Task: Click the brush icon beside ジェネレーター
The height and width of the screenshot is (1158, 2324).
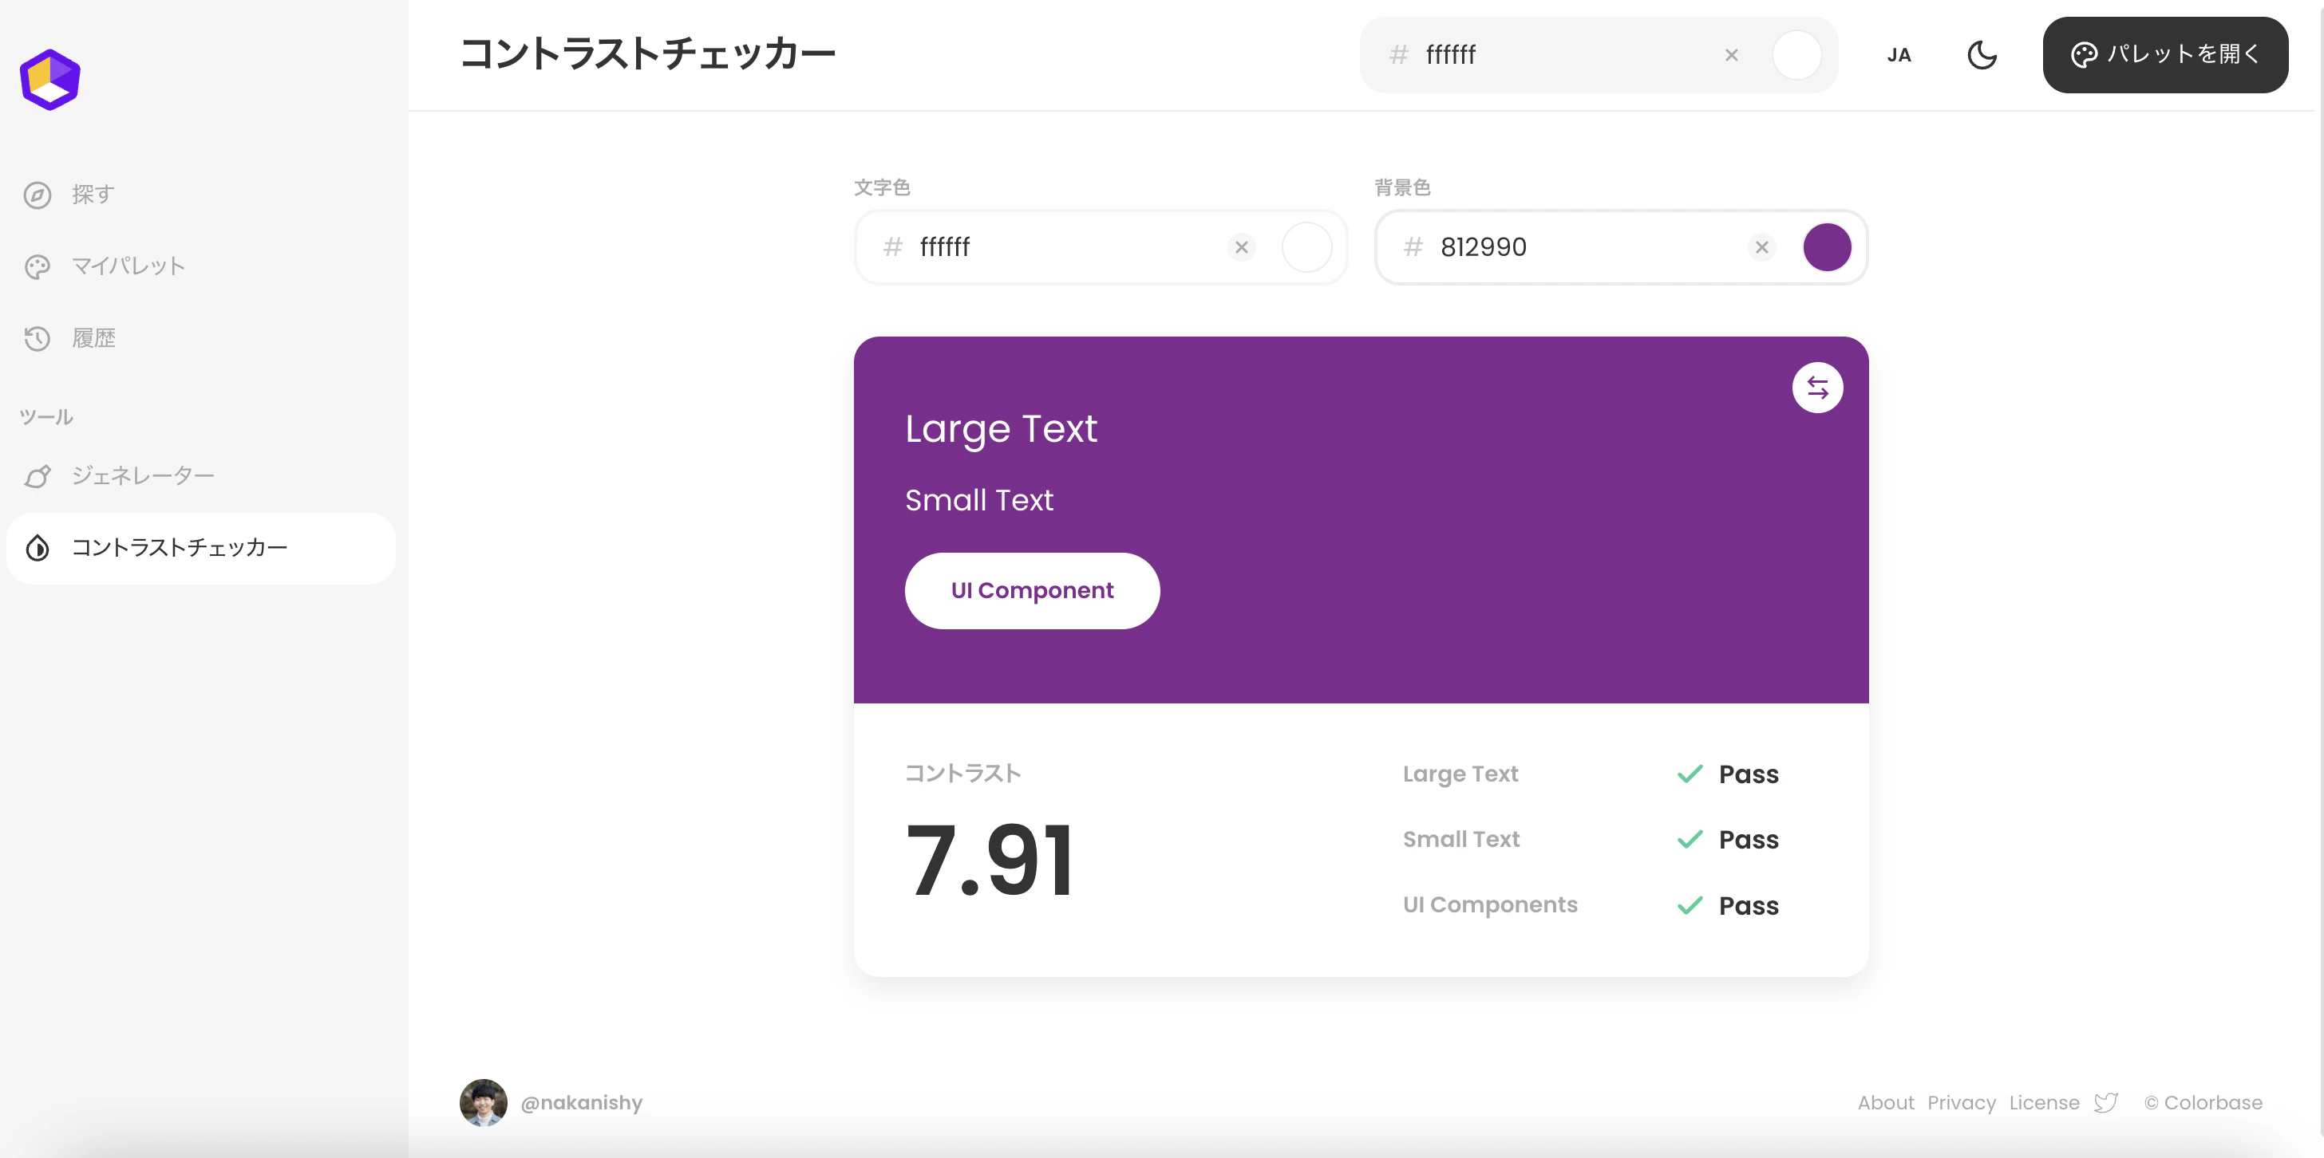Action: click(37, 476)
